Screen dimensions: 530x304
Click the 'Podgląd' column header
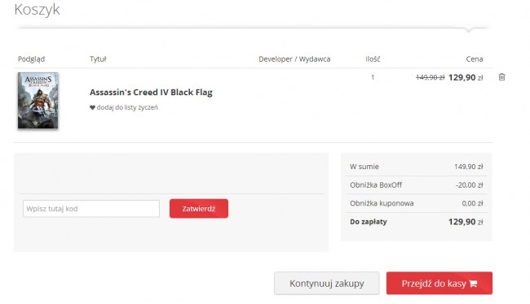point(31,59)
